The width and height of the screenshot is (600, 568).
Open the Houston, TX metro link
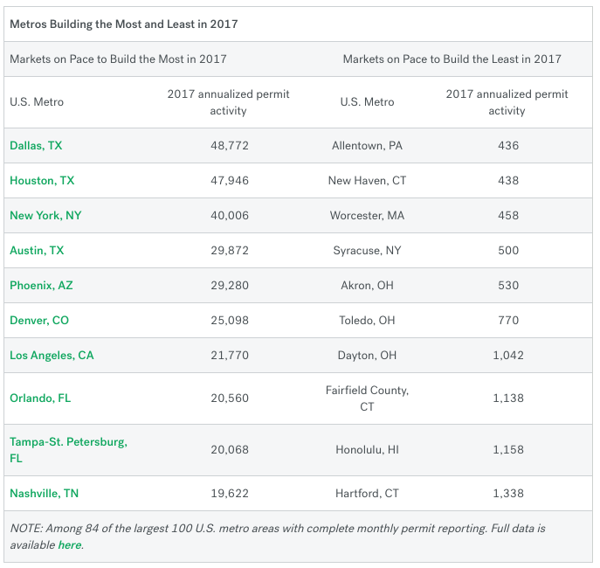[x=42, y=181]
